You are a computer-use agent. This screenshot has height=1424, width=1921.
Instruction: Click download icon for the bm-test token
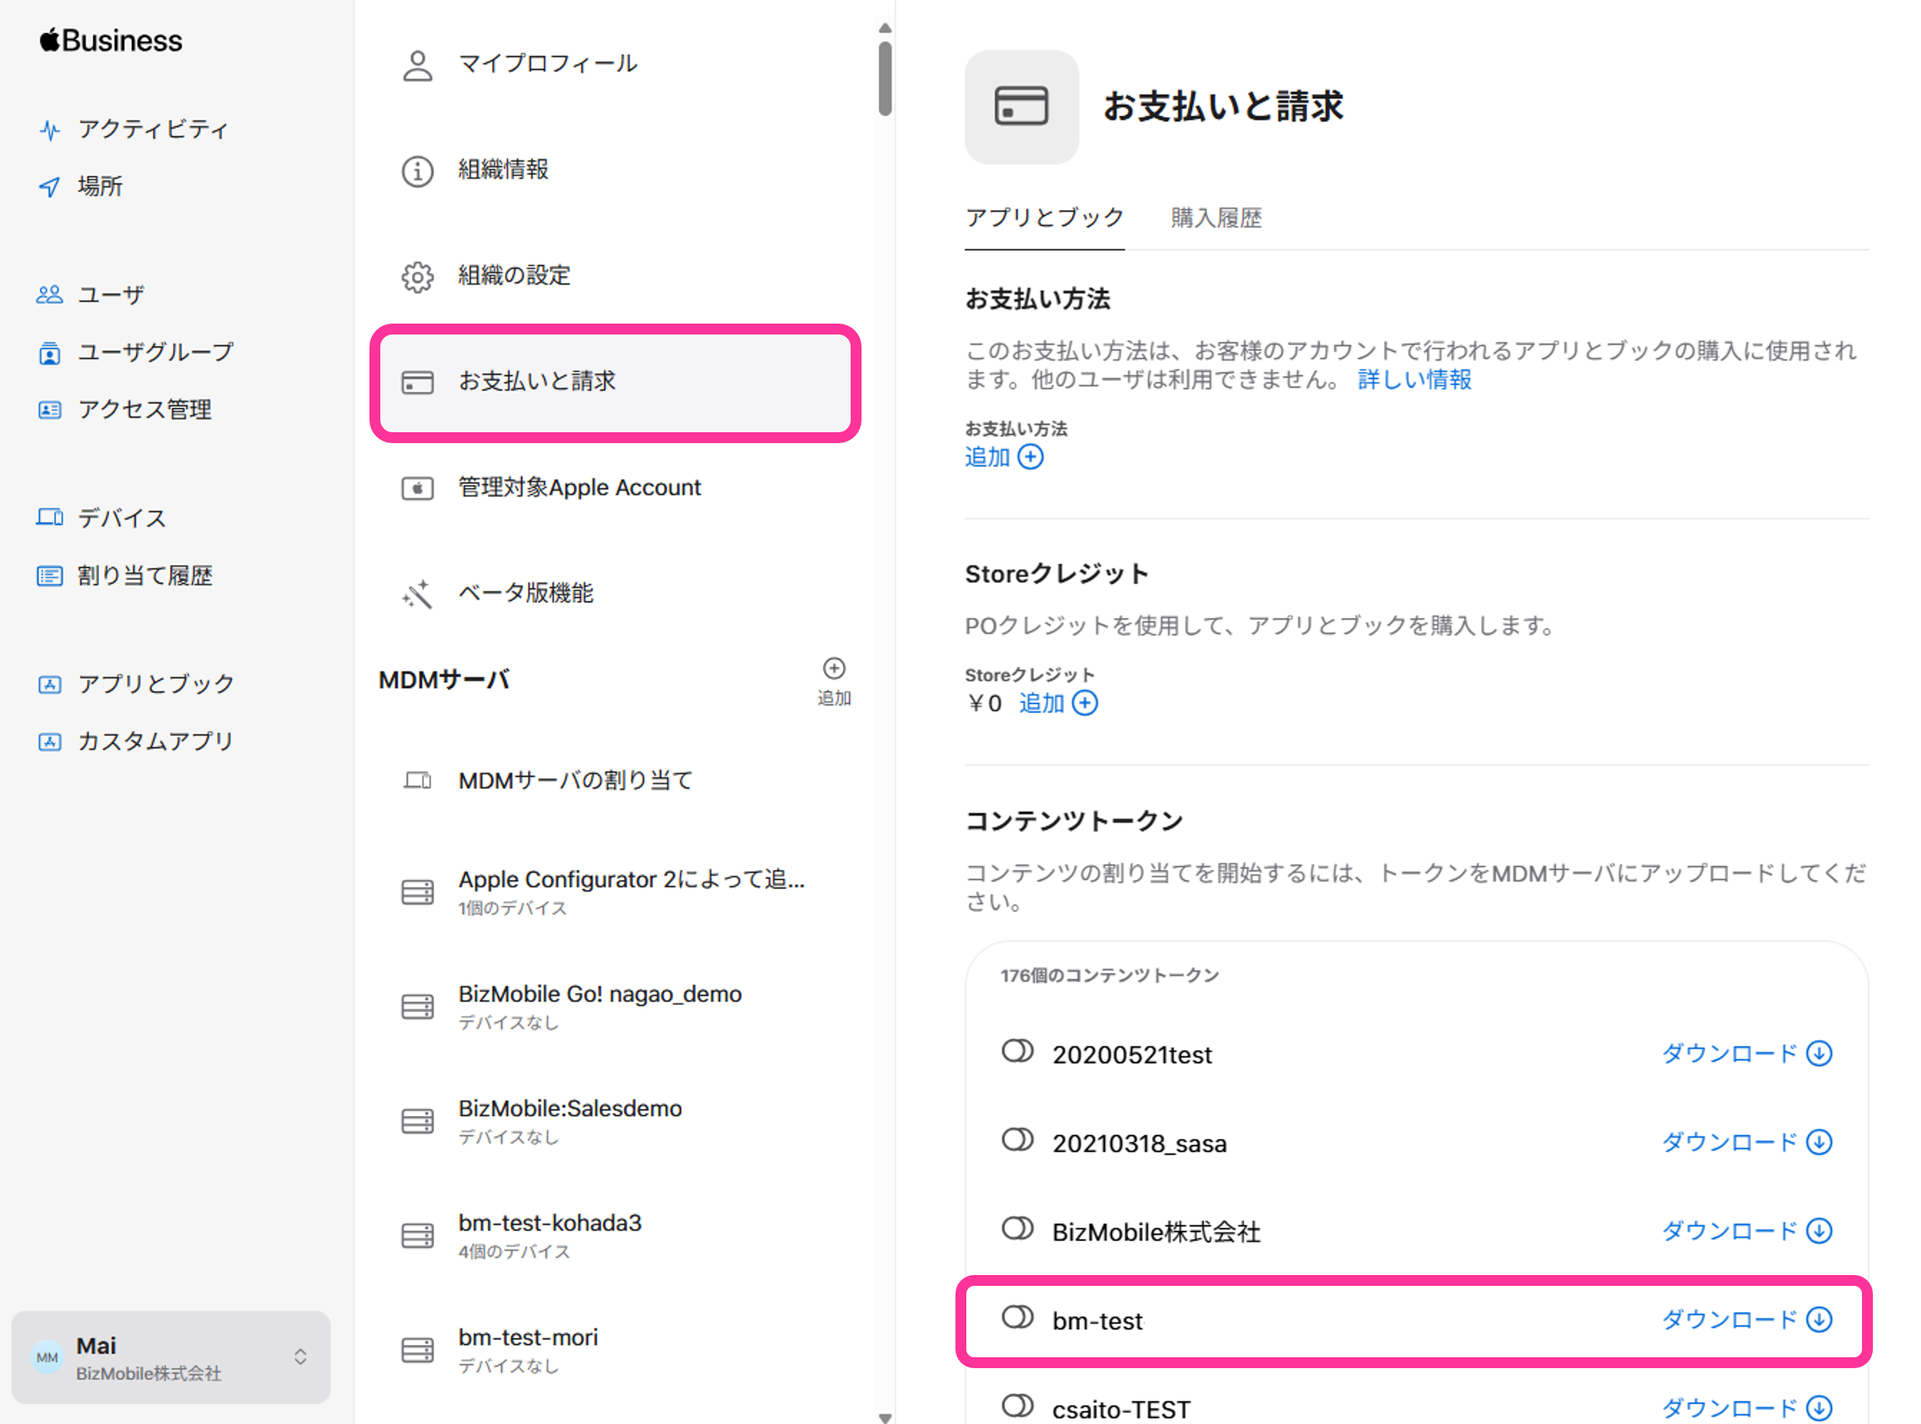[1819, 1320]
